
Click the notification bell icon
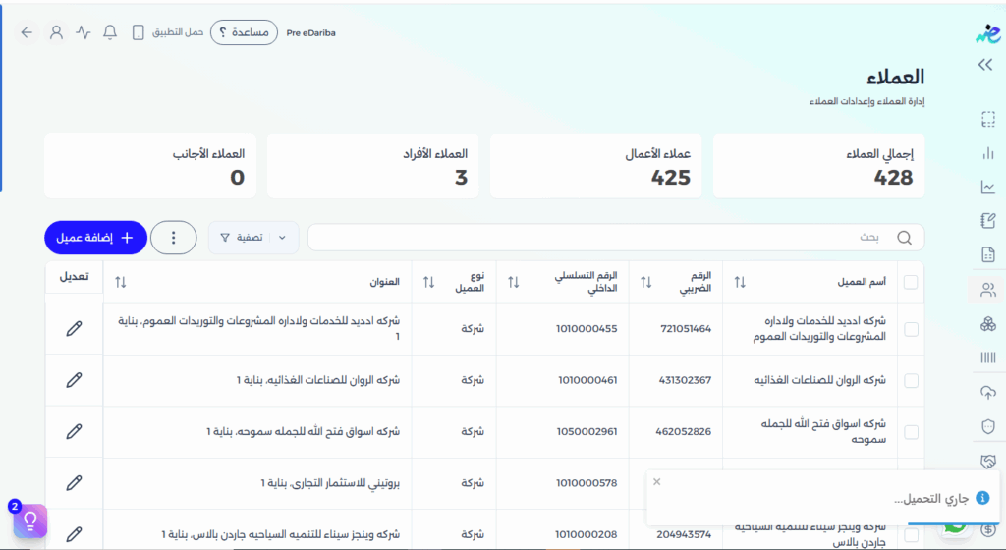point(110,32)
